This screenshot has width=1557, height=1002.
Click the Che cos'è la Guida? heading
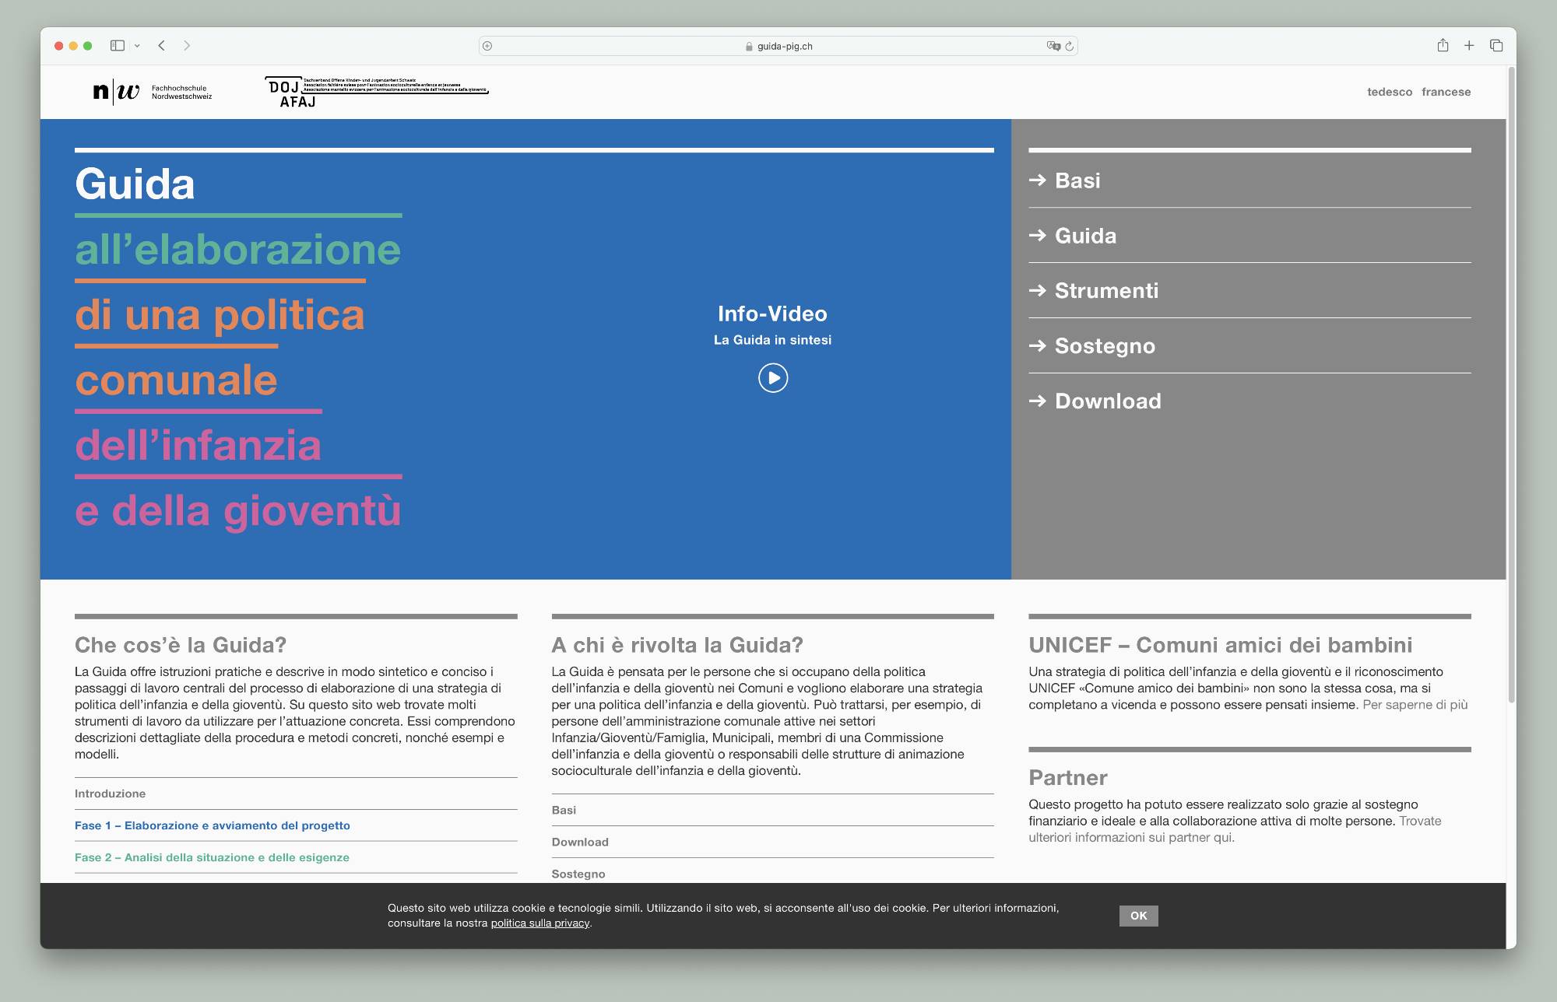click(x=181, y=645)
